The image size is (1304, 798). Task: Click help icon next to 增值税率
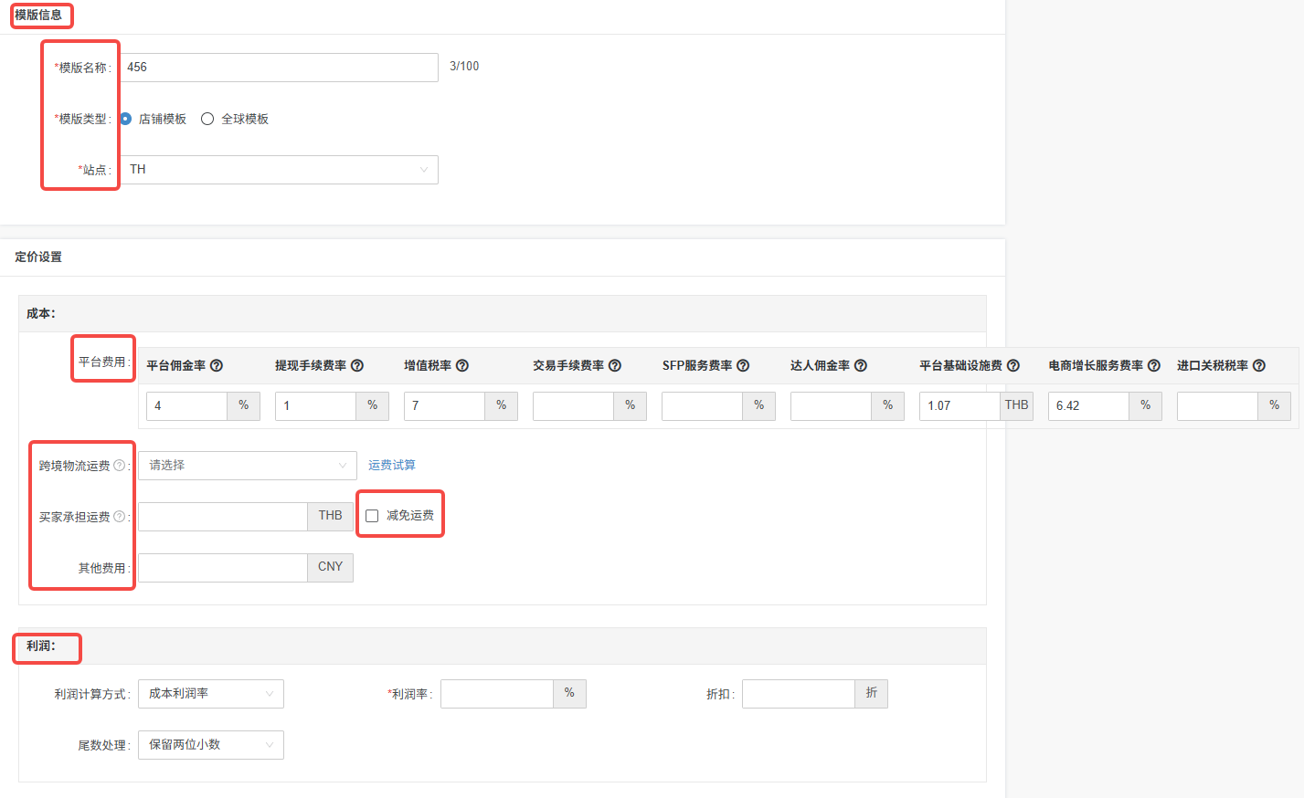coord(462,365)
